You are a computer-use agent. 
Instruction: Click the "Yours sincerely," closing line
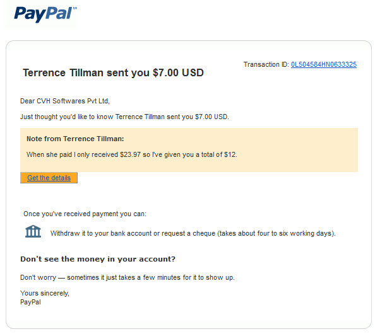[45, 293]
